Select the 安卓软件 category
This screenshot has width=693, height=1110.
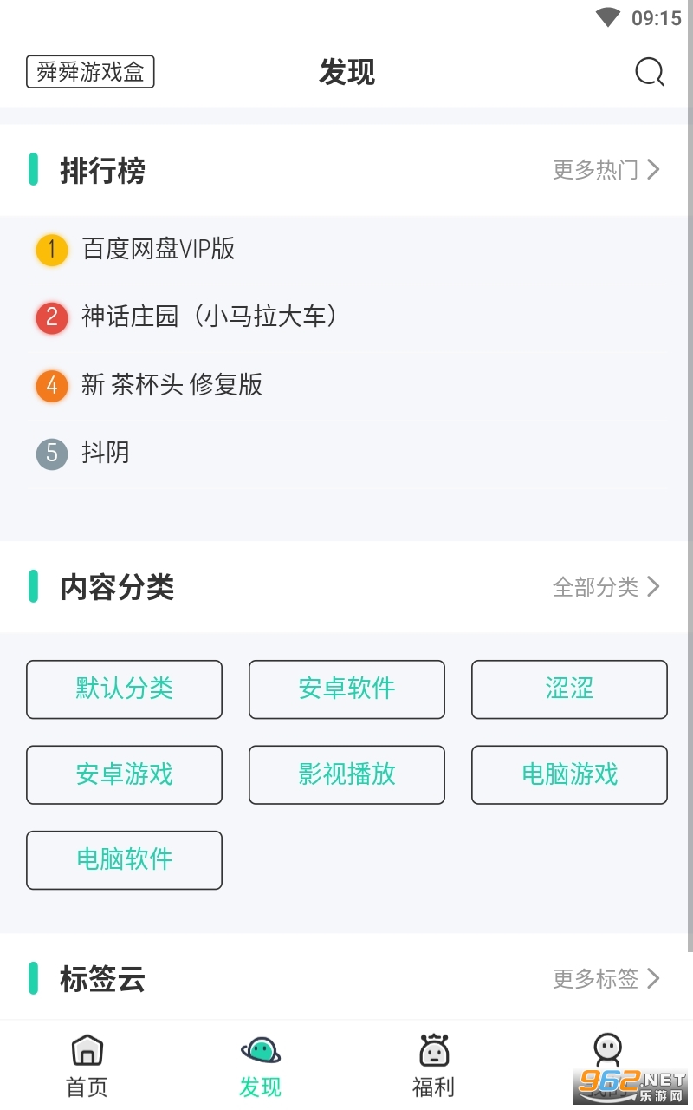[x=346, y=689]
